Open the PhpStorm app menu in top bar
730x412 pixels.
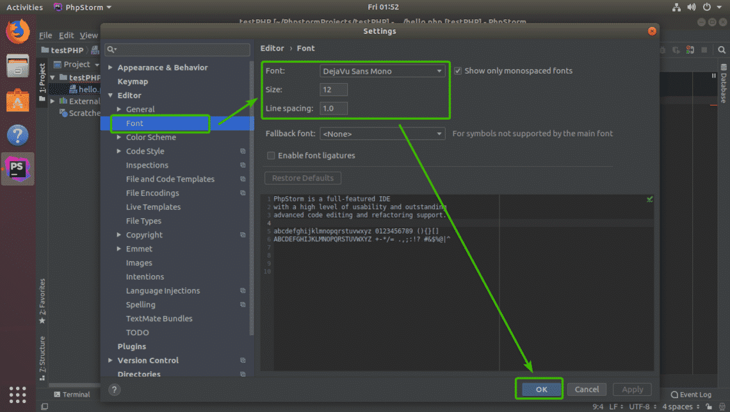pos(83,7)
